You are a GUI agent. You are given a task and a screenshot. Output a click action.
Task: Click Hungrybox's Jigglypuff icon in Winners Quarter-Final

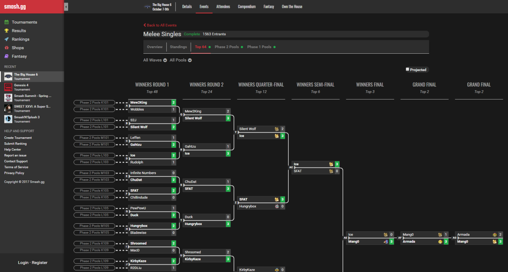tap(276, 207)
